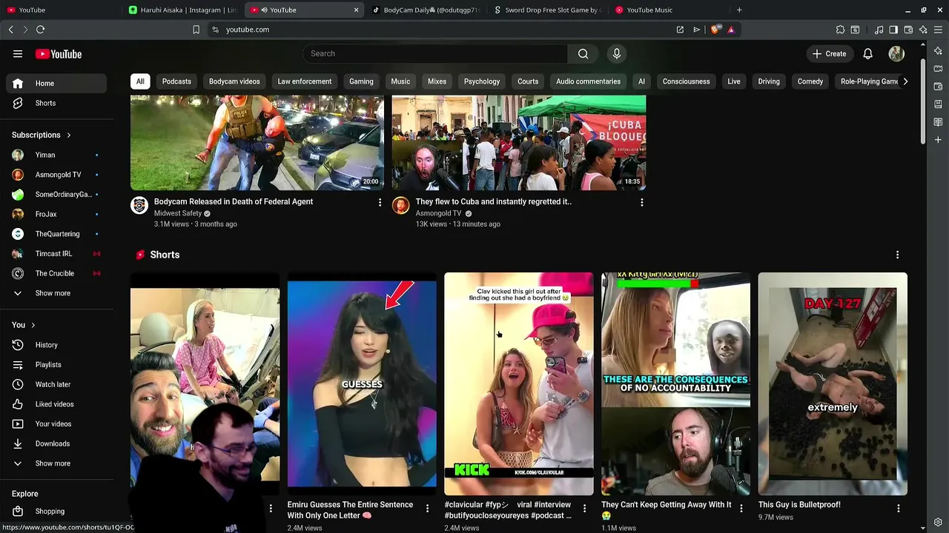The height and width of the screenshot is (533, 949).
Task: Open the Emiru Guesses short thumbnail
Action: [362, 383]
